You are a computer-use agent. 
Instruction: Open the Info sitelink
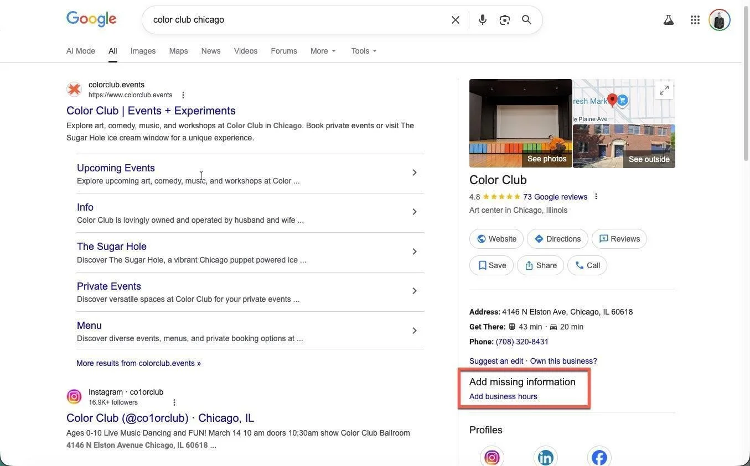85,207
